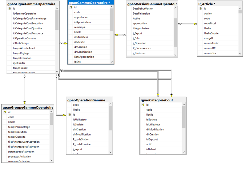Click the gpaoCategorieCout id key icon
The image size is (251, 172).
point(143,105)
